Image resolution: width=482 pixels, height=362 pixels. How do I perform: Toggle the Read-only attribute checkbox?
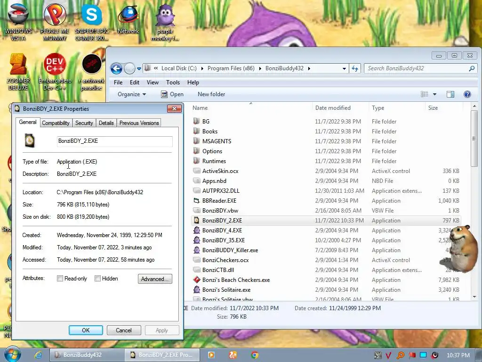[60, 279]
